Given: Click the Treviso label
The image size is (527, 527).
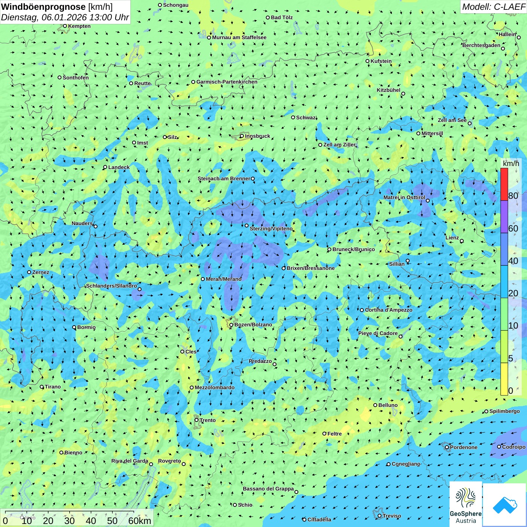Looking at the screenshot, I should point(392,516).
